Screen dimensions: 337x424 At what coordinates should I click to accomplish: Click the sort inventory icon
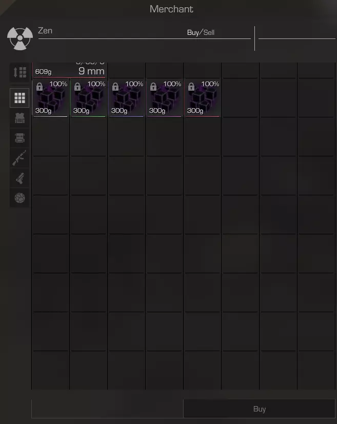(x=19, y=72)
